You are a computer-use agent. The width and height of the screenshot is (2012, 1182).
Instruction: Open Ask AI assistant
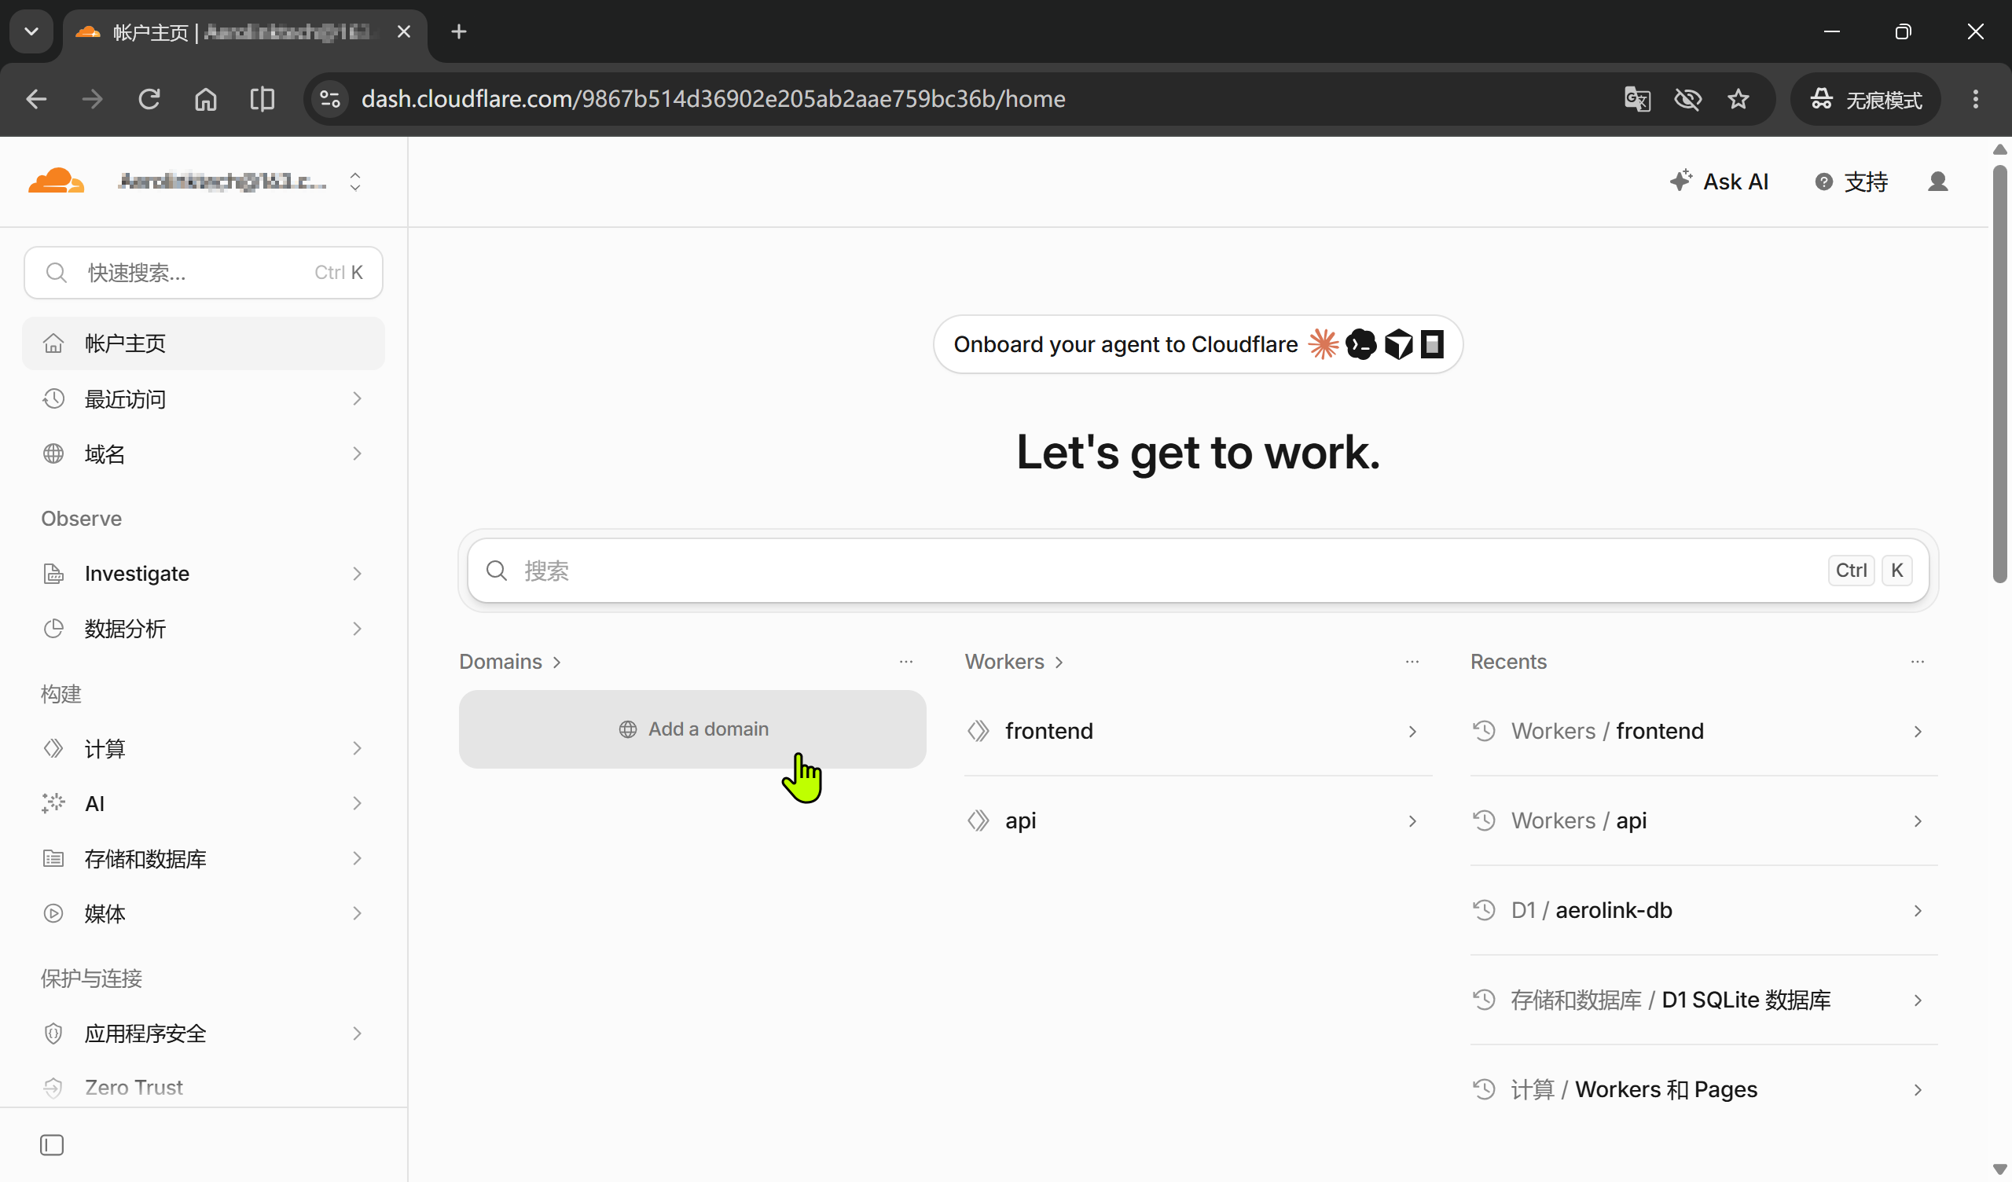(1719, 182)
